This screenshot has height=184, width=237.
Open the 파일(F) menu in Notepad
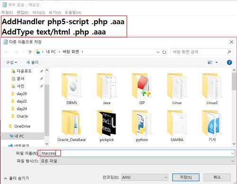pos(7,12)
